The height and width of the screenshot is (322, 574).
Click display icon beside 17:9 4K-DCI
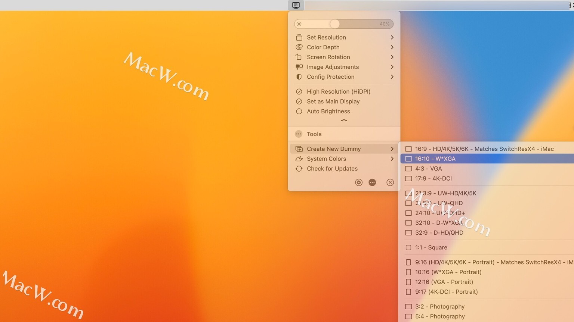tap(408, 178)
